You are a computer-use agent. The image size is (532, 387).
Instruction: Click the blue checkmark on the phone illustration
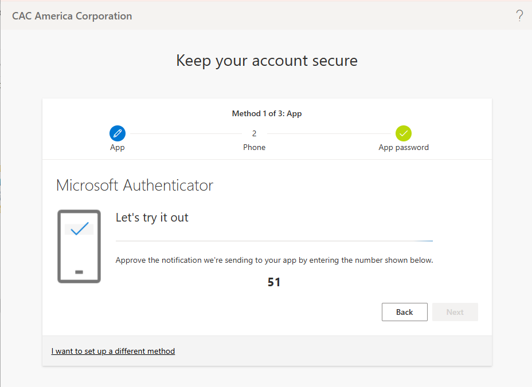pyautogui.click(x=79, y=228)
